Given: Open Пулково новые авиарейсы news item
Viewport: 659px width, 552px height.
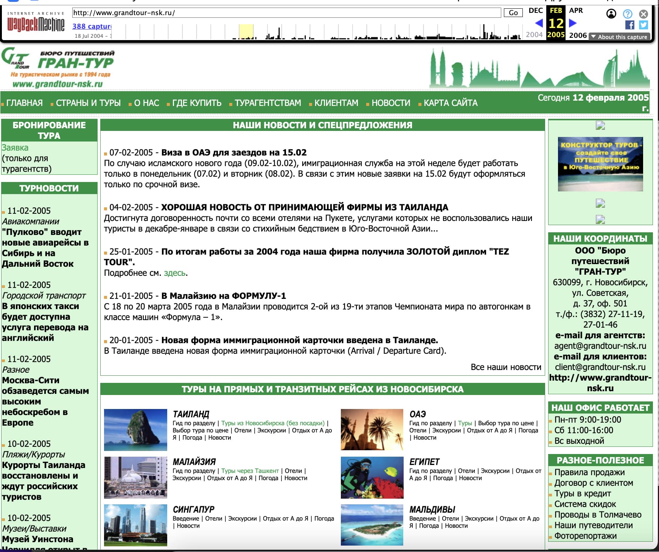Looking at the screenshot, I should [x=45, y=248].
